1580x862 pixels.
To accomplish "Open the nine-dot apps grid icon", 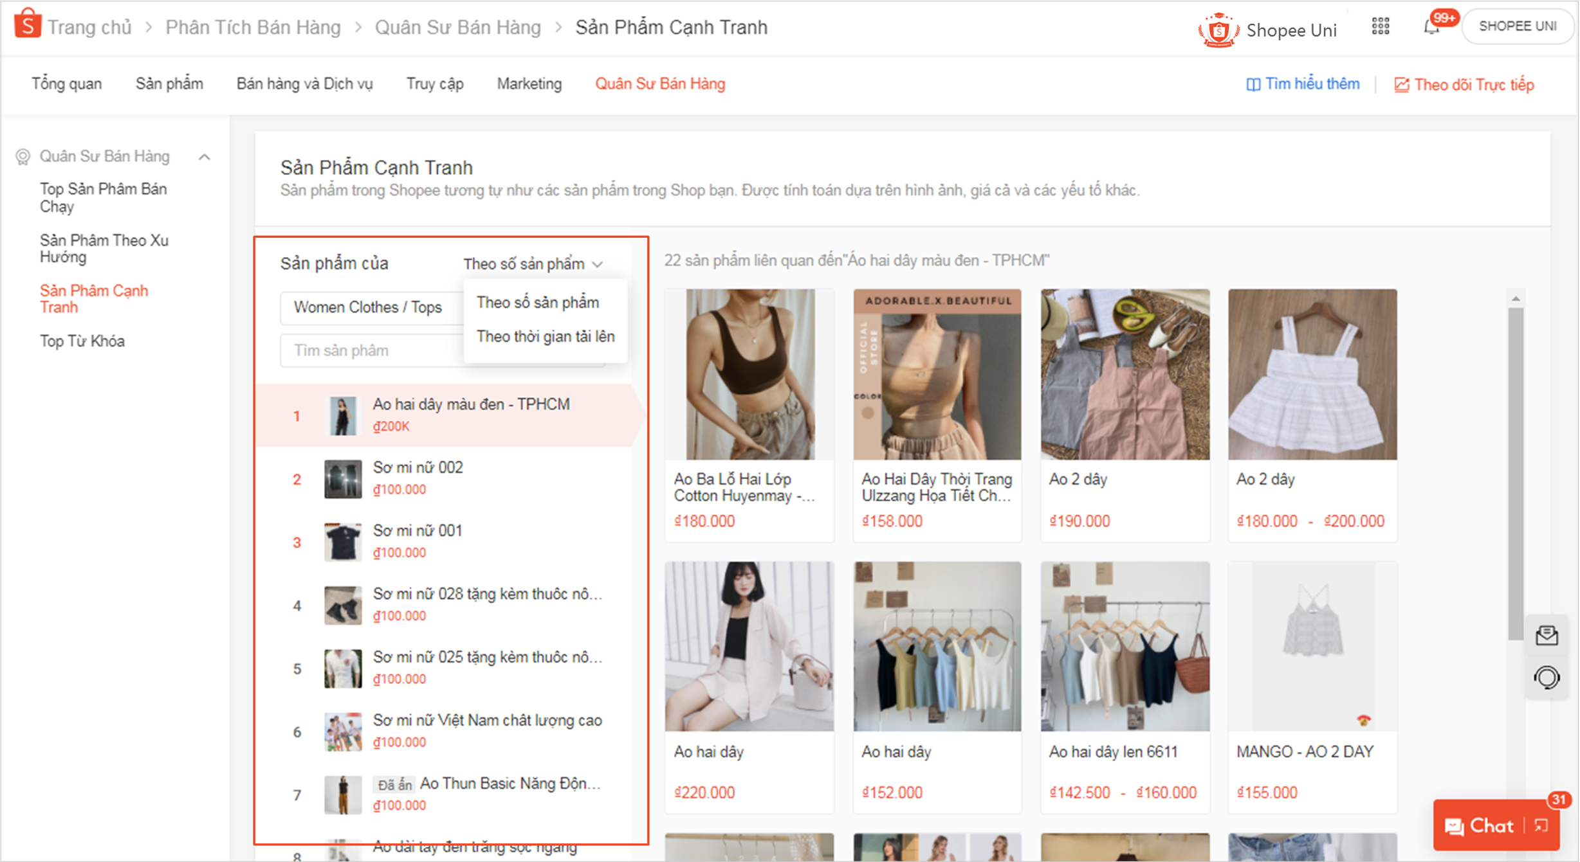I will pos(1379,26).
